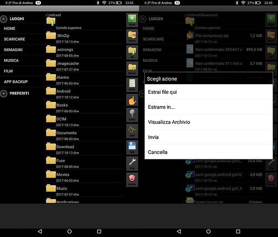The height and width of the screenshot is (237, 278).
Task: Collapse the LUOGHI section on right screen
Action: [x=143, y=19]
